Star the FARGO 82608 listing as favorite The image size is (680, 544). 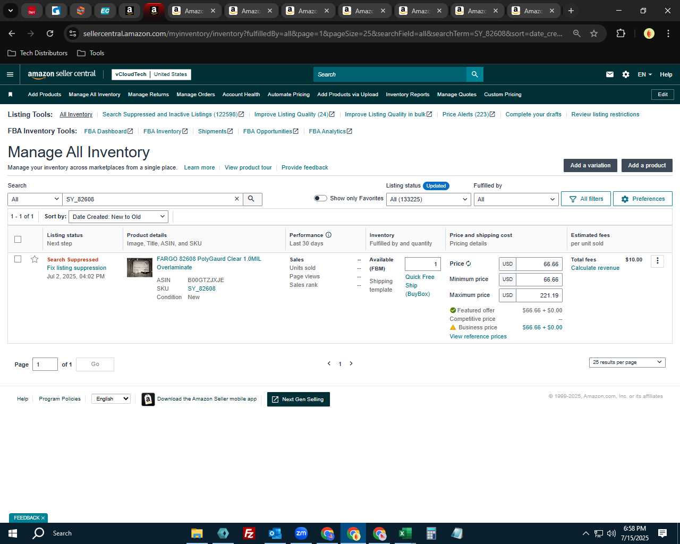35,259
